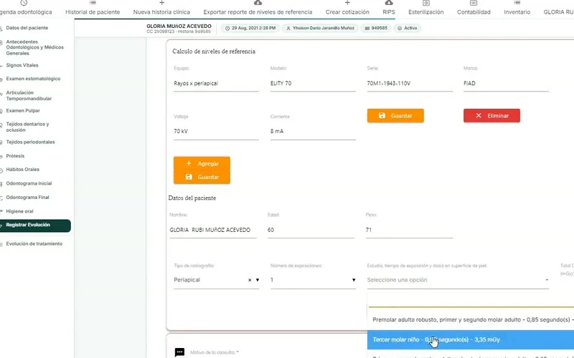The height and width of the screenshot is (358, 574).
Task: Clear Periapical selection with the x icon
Action: click(x=250, y=280)
